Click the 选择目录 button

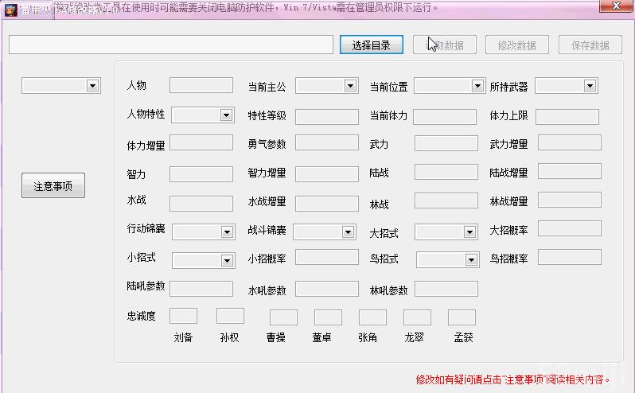(371, 45)
